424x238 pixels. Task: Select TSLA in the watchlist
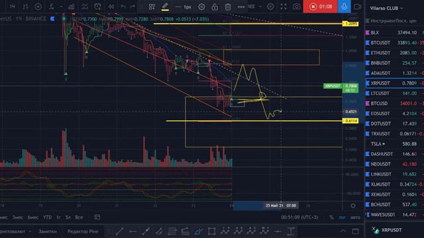(395, 144)
